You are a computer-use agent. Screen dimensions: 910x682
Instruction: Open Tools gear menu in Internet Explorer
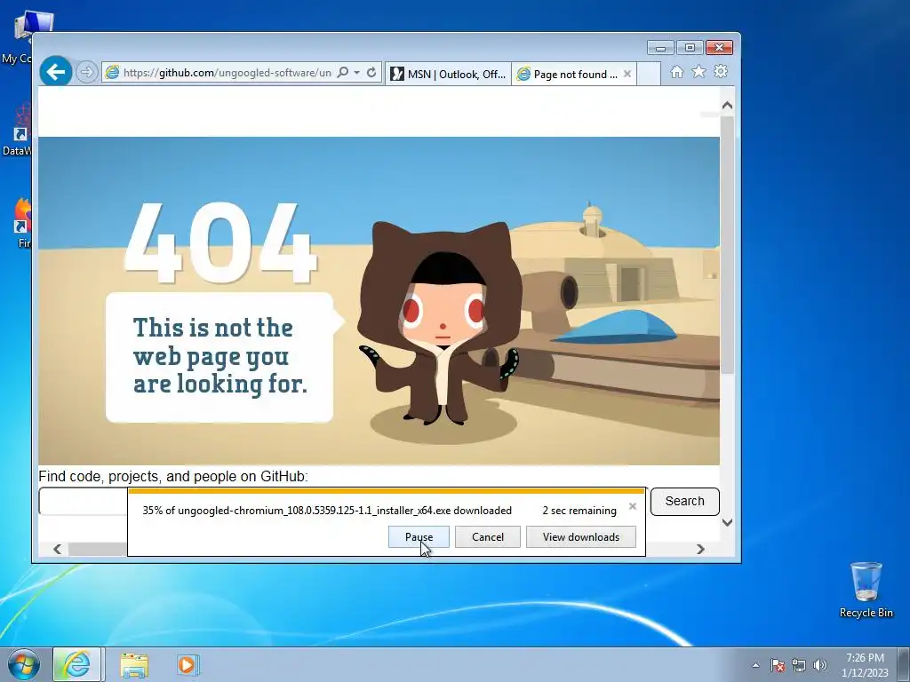tap(721, 71)
